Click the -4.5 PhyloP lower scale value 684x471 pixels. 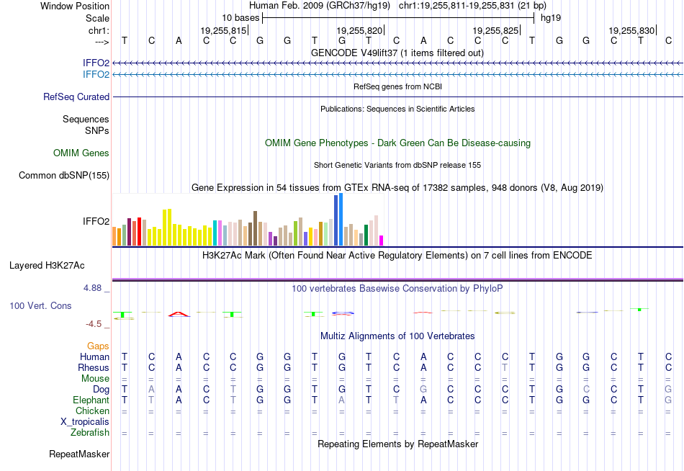tap(94, 324)
